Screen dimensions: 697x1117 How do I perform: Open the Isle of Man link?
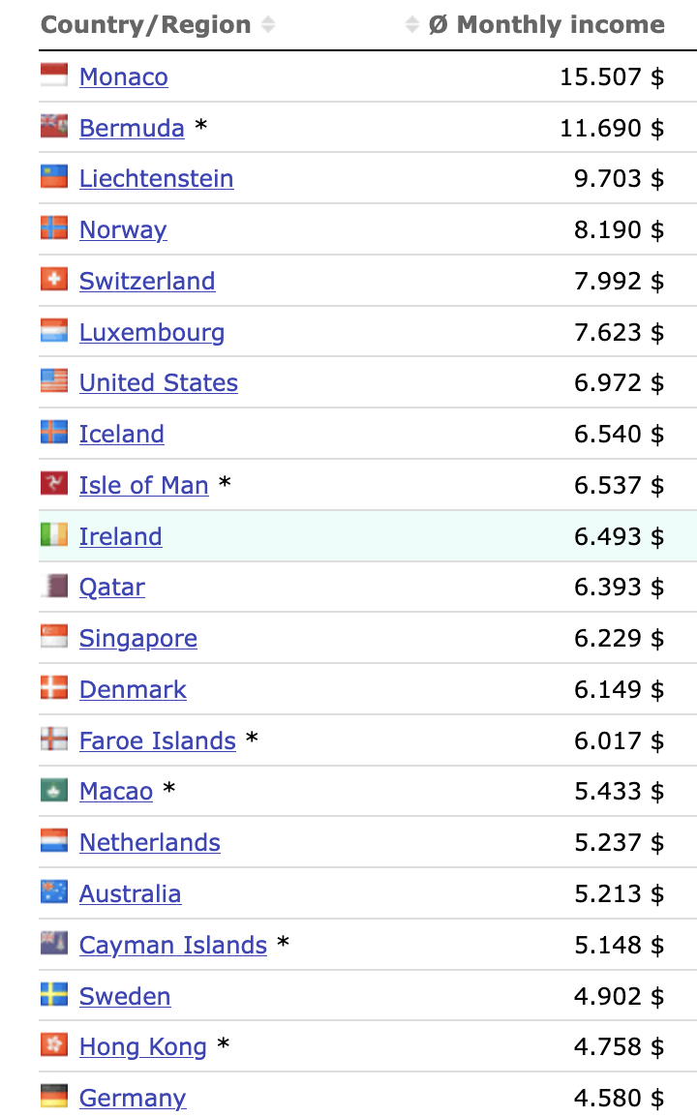click(x=143, y=485)
